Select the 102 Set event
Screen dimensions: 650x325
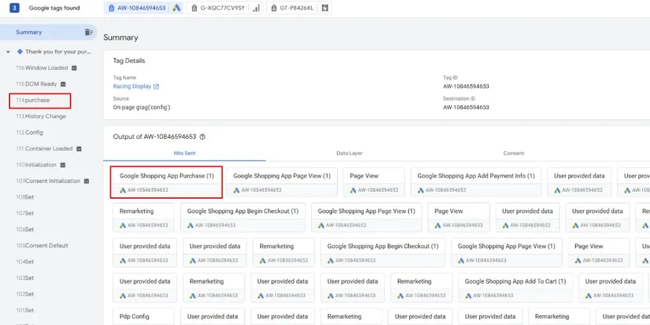tap(25, 294)
